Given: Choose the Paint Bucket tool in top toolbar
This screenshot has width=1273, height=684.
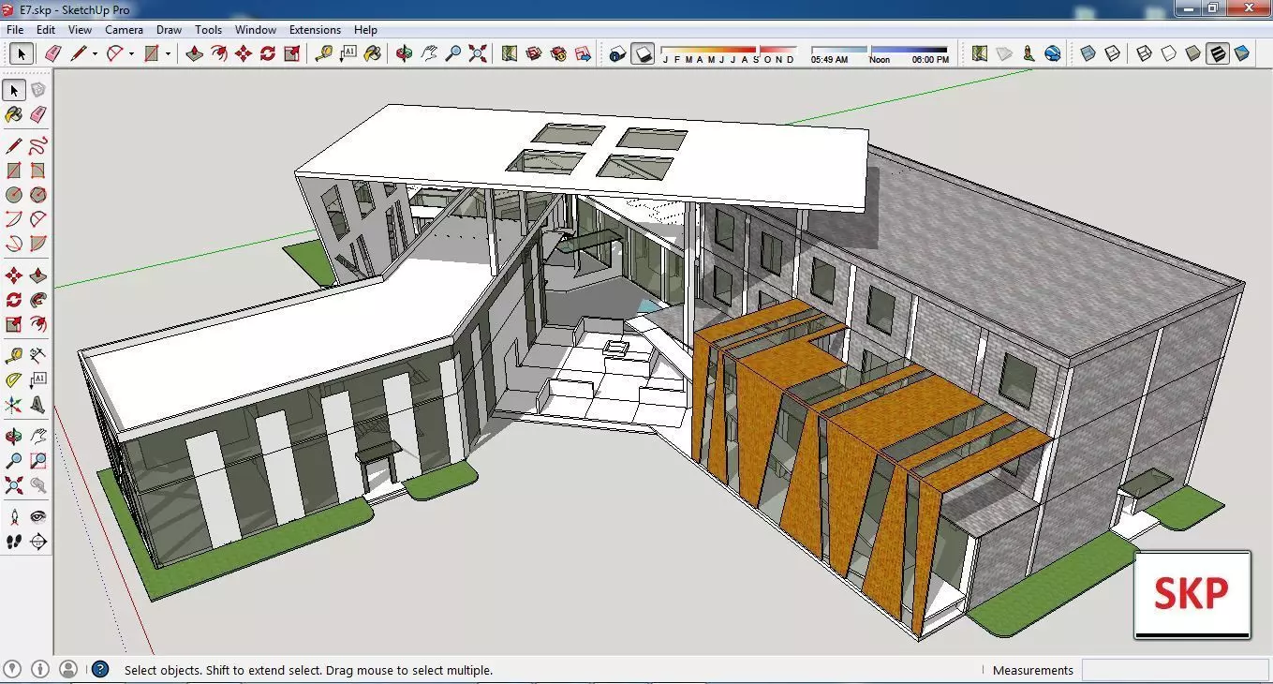Looking at the screenshot, I should 373,53.
